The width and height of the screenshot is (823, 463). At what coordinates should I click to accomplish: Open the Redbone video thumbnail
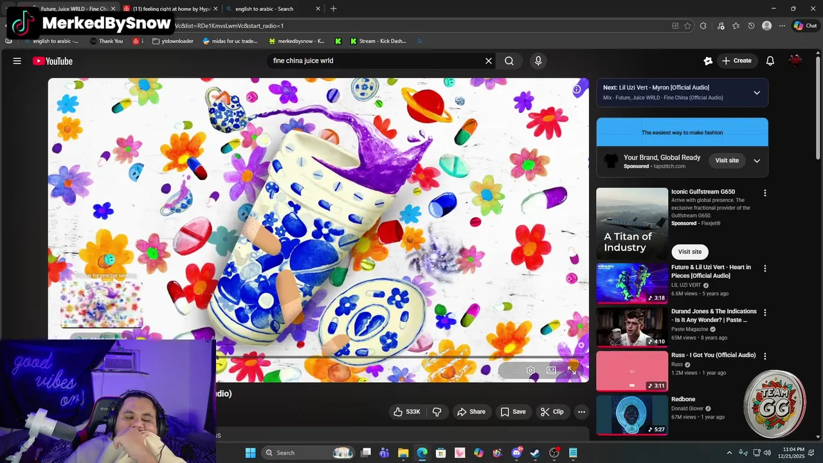click(632, 415)
